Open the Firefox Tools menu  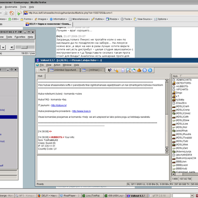coord(23,7)
